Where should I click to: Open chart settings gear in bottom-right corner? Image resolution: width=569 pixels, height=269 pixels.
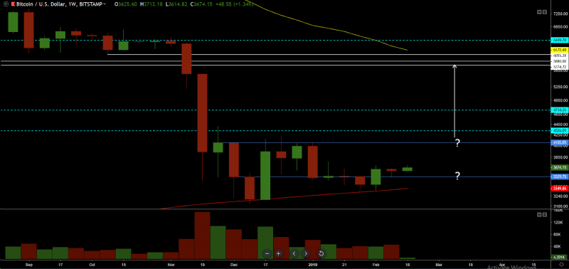561,264
